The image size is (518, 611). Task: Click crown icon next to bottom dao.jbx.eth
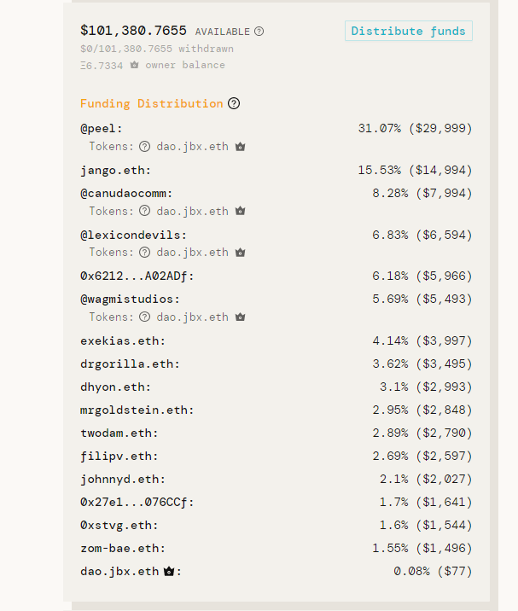pyautogui.click(x=169, y=571)
